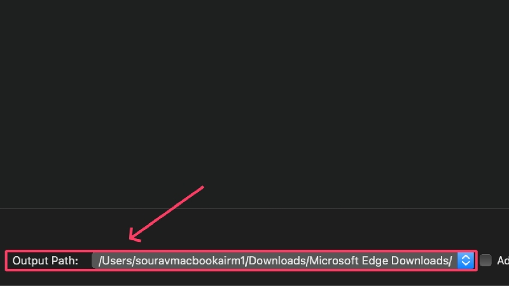Screen dimensions: 509x286
Task: Click the red highlight border around Output Path
Action: pos(241,250)
